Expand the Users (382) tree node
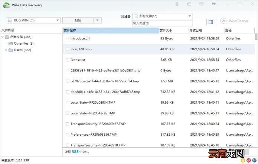The width and height of the screenshot is (258, 164). (6, 50)
